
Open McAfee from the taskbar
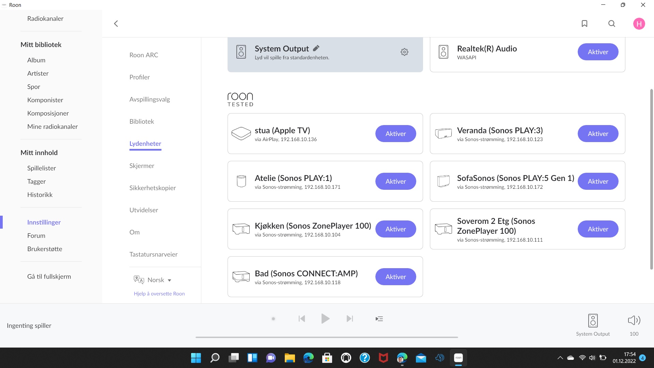click(383, 358)
